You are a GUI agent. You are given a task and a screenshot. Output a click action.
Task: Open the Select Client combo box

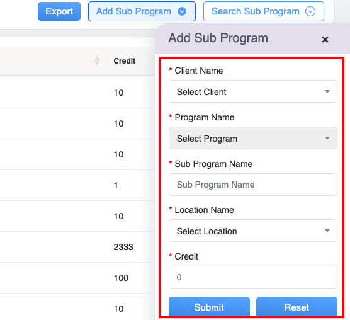(253, 91)
